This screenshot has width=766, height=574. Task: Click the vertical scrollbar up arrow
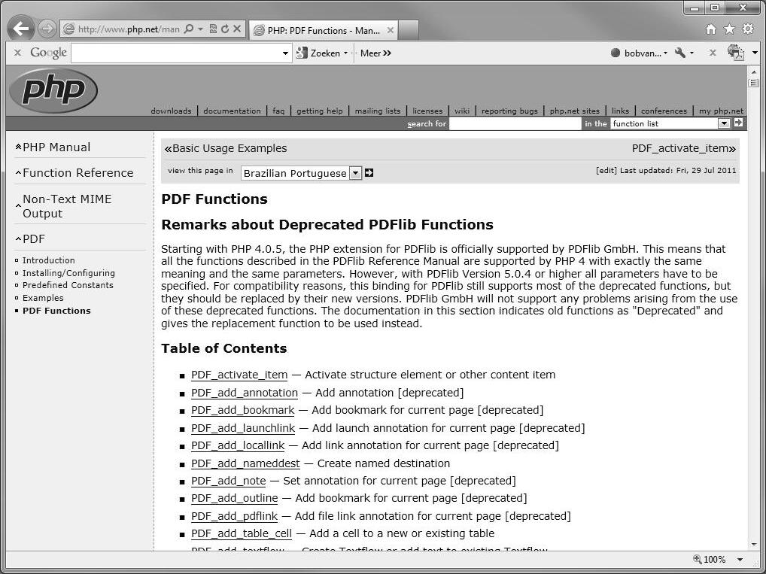coord(754,71)
